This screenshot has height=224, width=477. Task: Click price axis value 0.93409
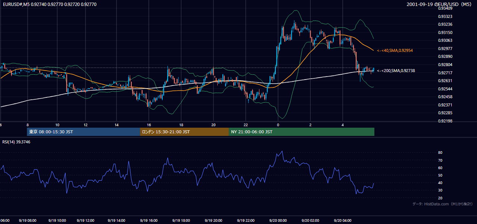tap(445, 8)
